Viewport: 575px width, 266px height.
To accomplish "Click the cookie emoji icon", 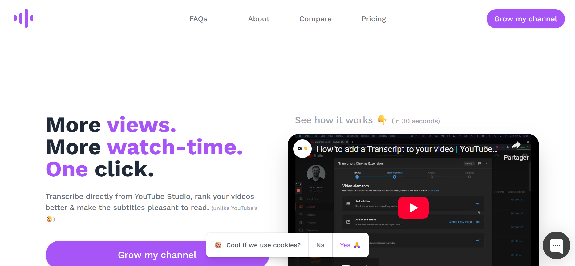I will (218, 245).
